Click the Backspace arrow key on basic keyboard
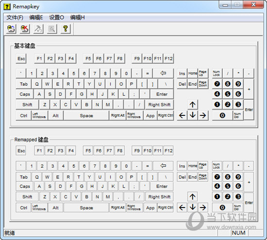The height and width of the screenshot is (240, 267). coord(163,73)
